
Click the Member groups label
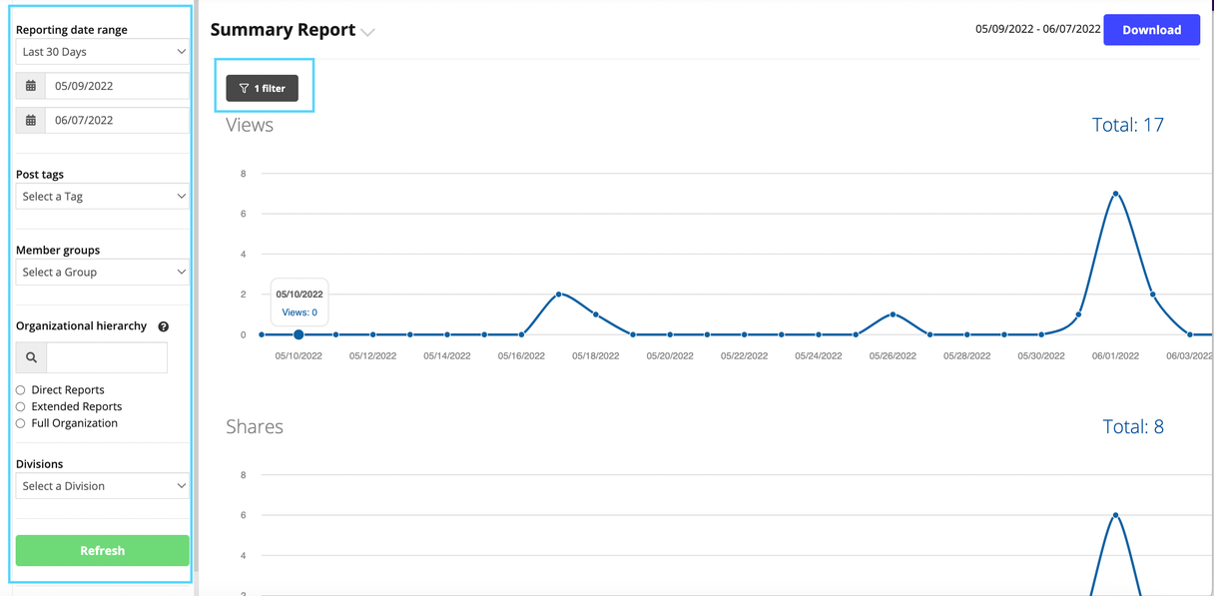(58, 251)
